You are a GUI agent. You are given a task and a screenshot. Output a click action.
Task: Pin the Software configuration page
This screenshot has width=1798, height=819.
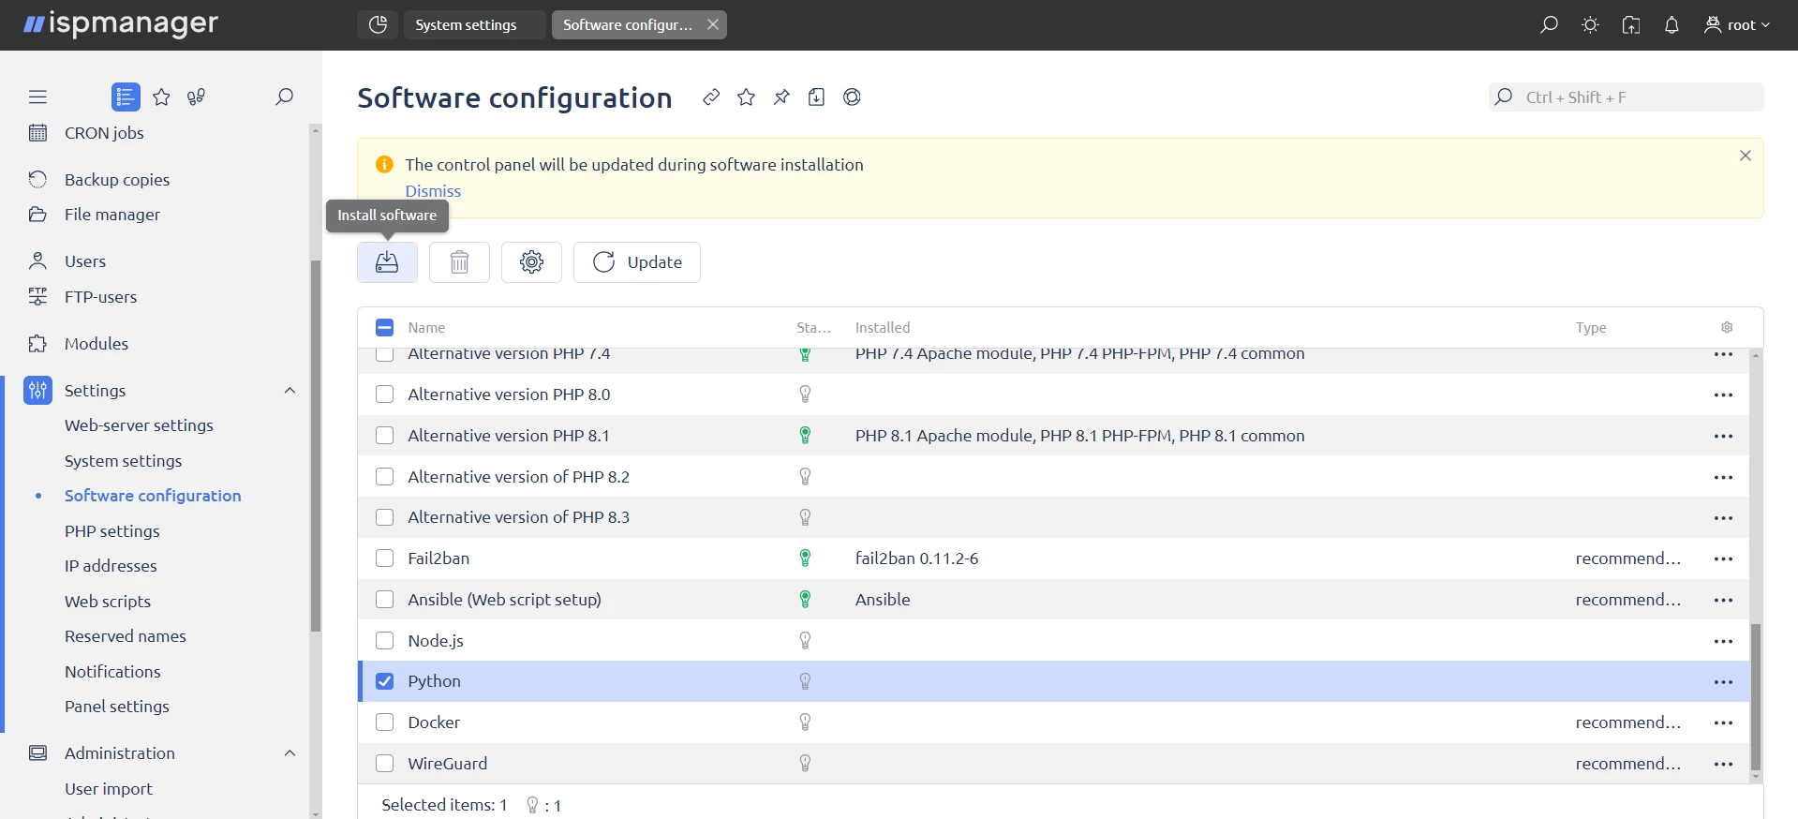coord(781,97)
